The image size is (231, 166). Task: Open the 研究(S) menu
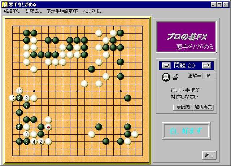[x=33, y=11]
